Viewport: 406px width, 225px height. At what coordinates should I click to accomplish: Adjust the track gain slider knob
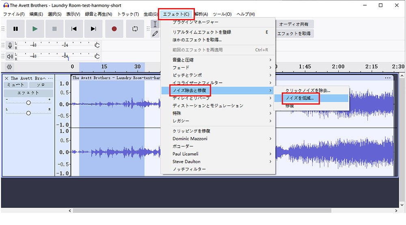[28, 103]
